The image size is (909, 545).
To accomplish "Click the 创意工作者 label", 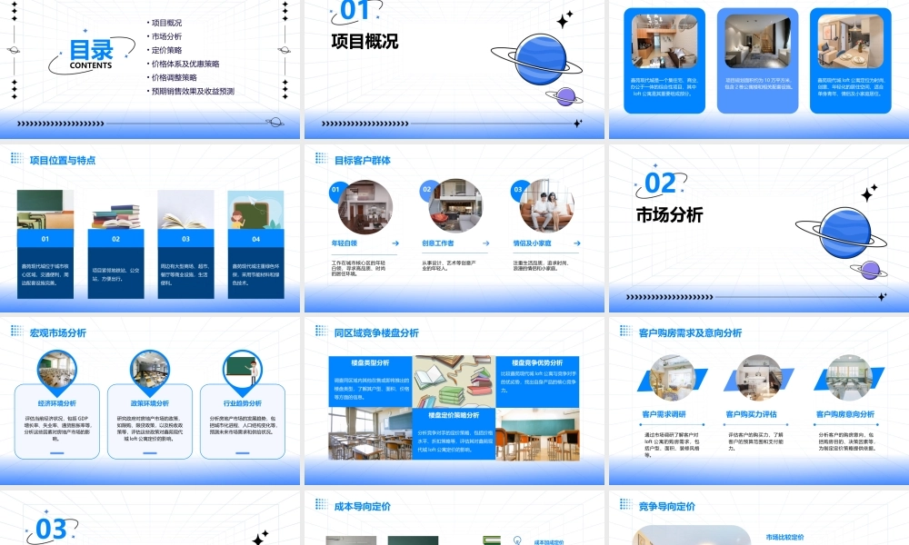I will pyautogui.click(x=438, y=243).
